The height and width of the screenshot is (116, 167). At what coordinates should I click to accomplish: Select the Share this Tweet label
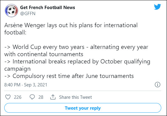point(75,97)
